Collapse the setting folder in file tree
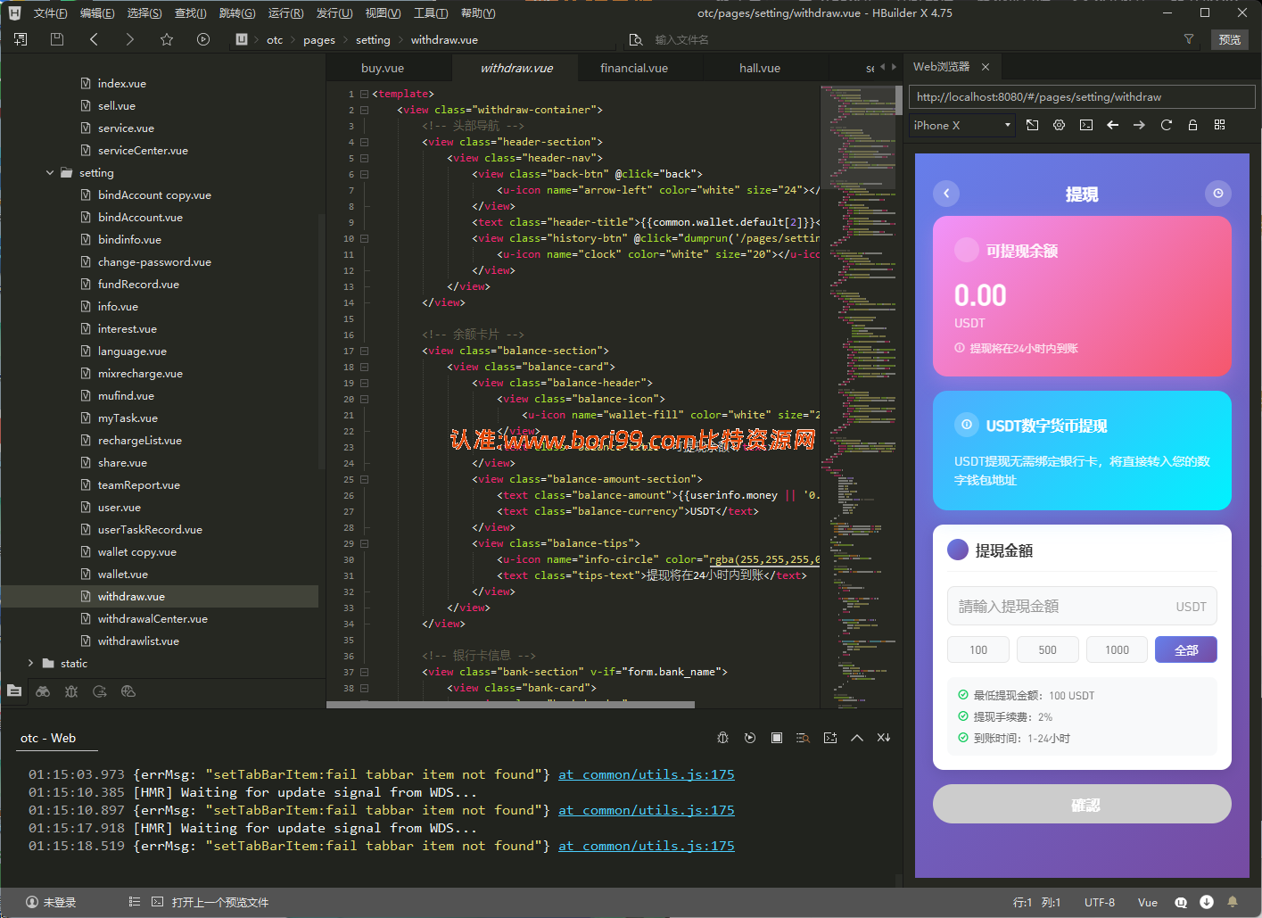The width and height of the screenshot is (1262, 918). pos(50,173)
